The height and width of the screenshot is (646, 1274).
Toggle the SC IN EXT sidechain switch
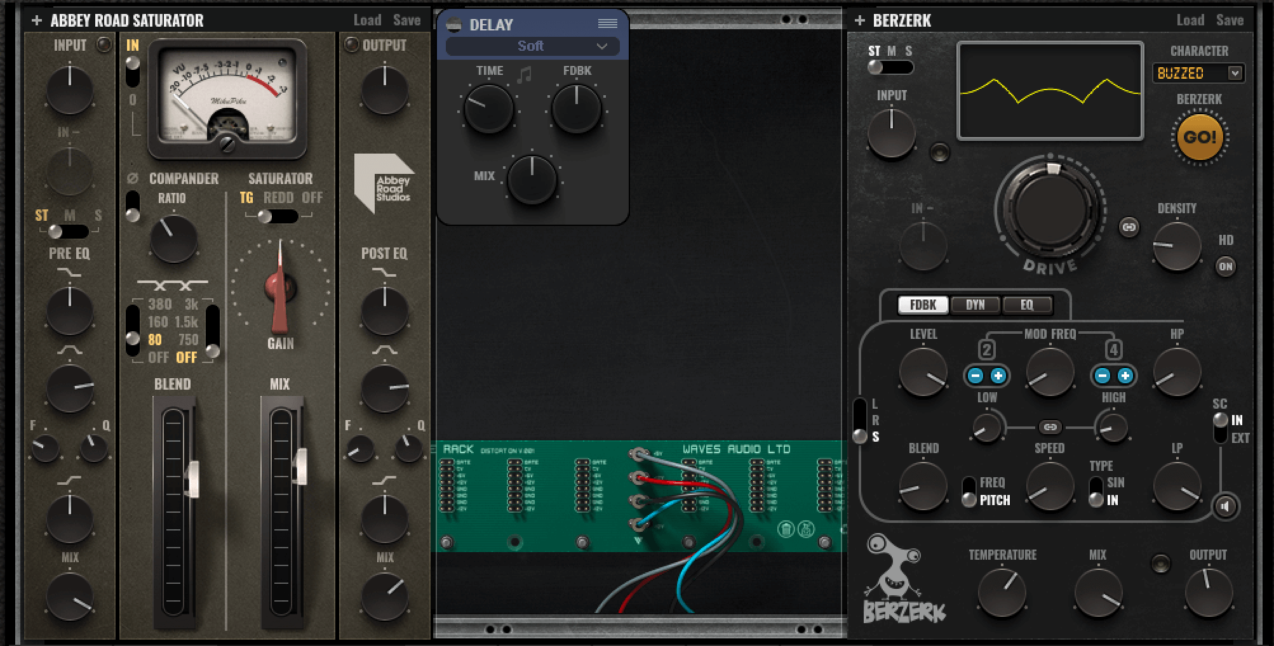(1220, 428)
